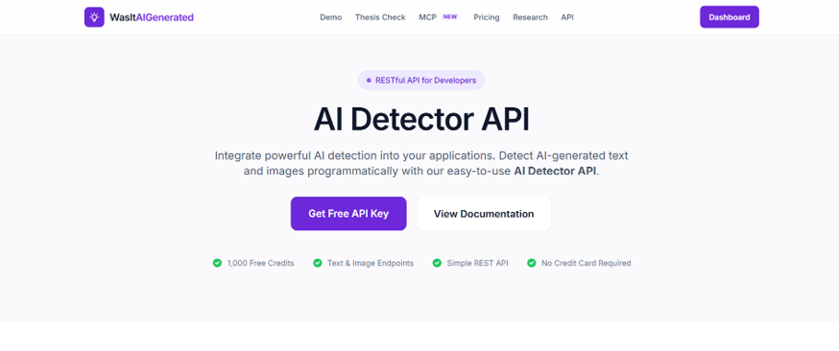Viewport: 839px width, 351px height.
Task: Click the green check next to Simple REST API
Action: pyautogui.click(x=437, y=263)
